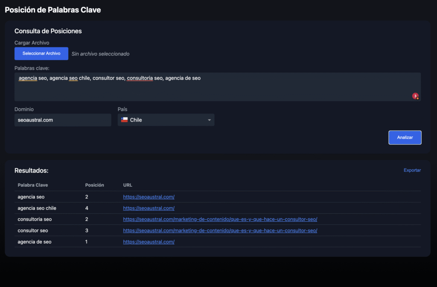
Task: Expand the País dropdown arrow
Action: tap(209, 120)
